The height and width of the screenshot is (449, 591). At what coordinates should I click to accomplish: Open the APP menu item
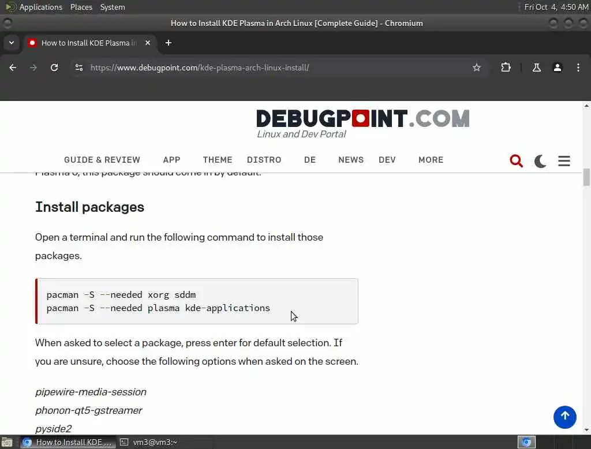[x=171, y=160]
